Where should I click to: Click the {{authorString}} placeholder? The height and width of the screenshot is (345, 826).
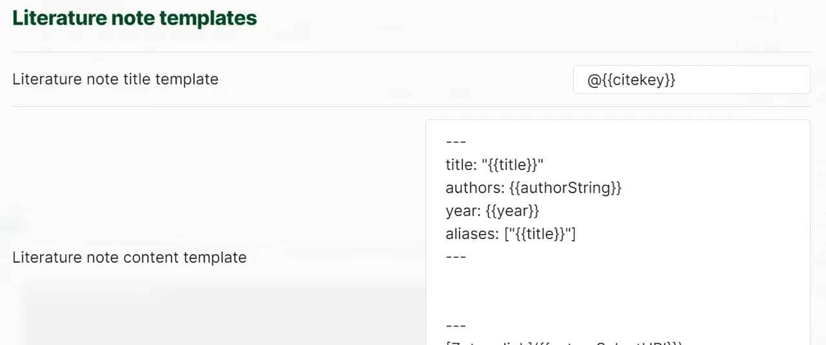click(x=561, y=188)
